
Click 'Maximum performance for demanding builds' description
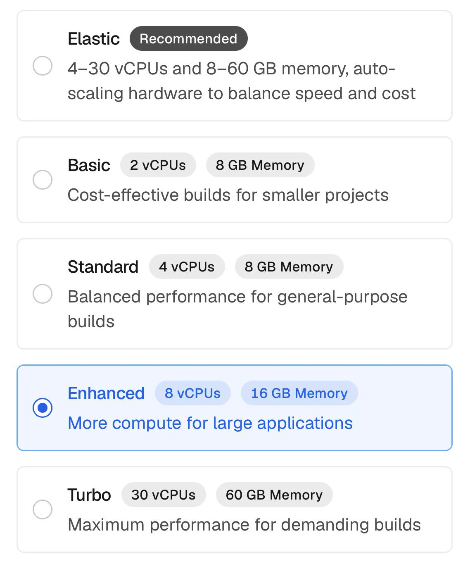244,525
